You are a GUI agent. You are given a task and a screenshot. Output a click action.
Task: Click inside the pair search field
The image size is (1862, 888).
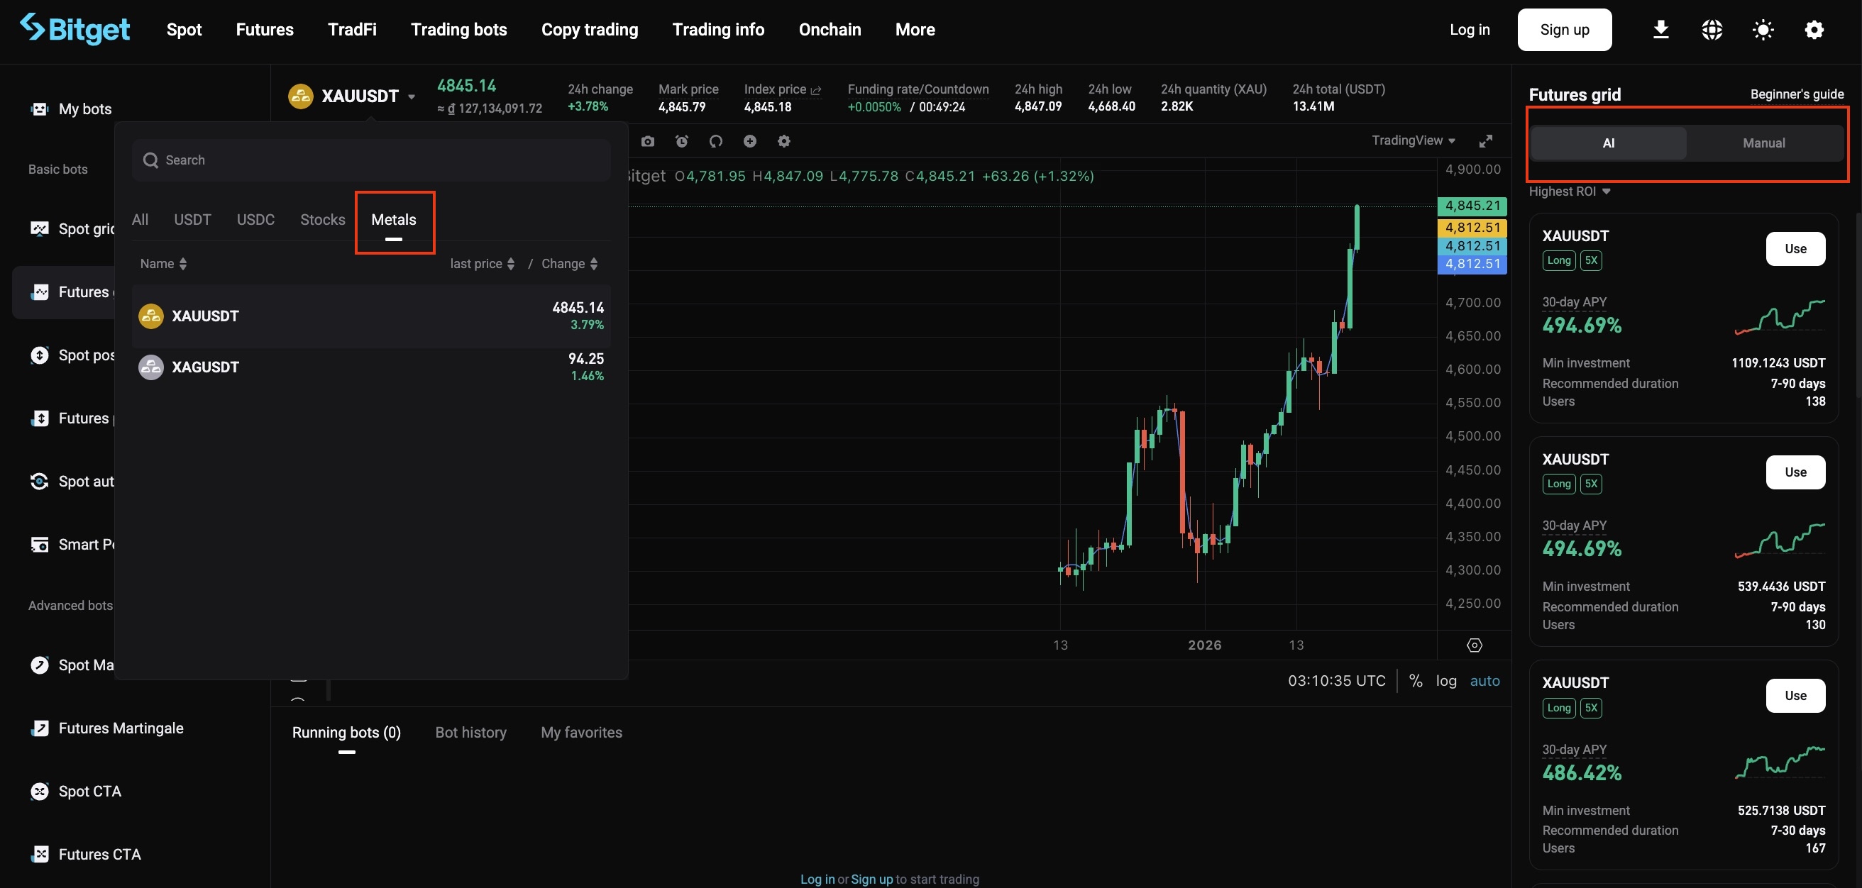[371, 160]
